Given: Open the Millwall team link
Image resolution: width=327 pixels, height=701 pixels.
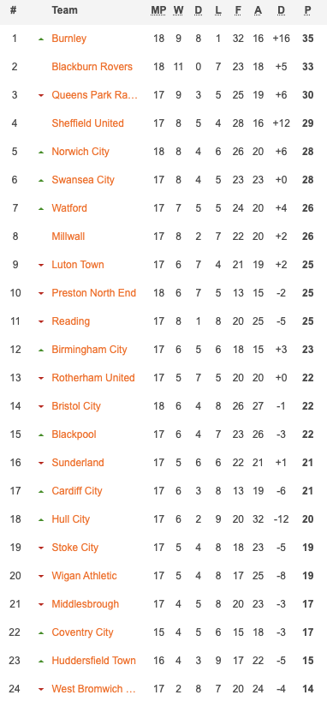Looking at the screenshot, I should [68, 236].
